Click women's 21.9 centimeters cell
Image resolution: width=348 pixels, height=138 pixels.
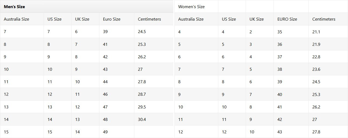[x=316, y=44]
